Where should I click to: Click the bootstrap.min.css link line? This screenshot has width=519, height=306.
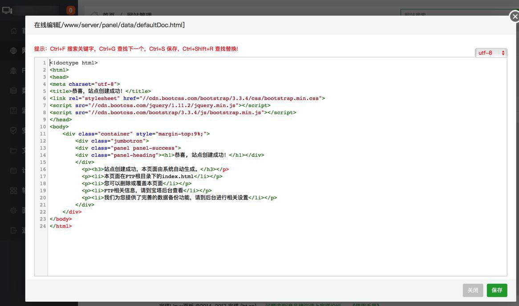(x=187, y=98)
